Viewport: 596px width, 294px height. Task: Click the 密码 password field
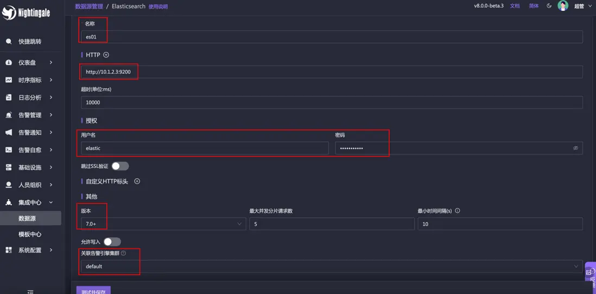(x=459, y=148)
